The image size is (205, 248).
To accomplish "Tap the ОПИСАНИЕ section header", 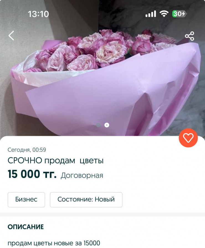I will tap(26, 227).
